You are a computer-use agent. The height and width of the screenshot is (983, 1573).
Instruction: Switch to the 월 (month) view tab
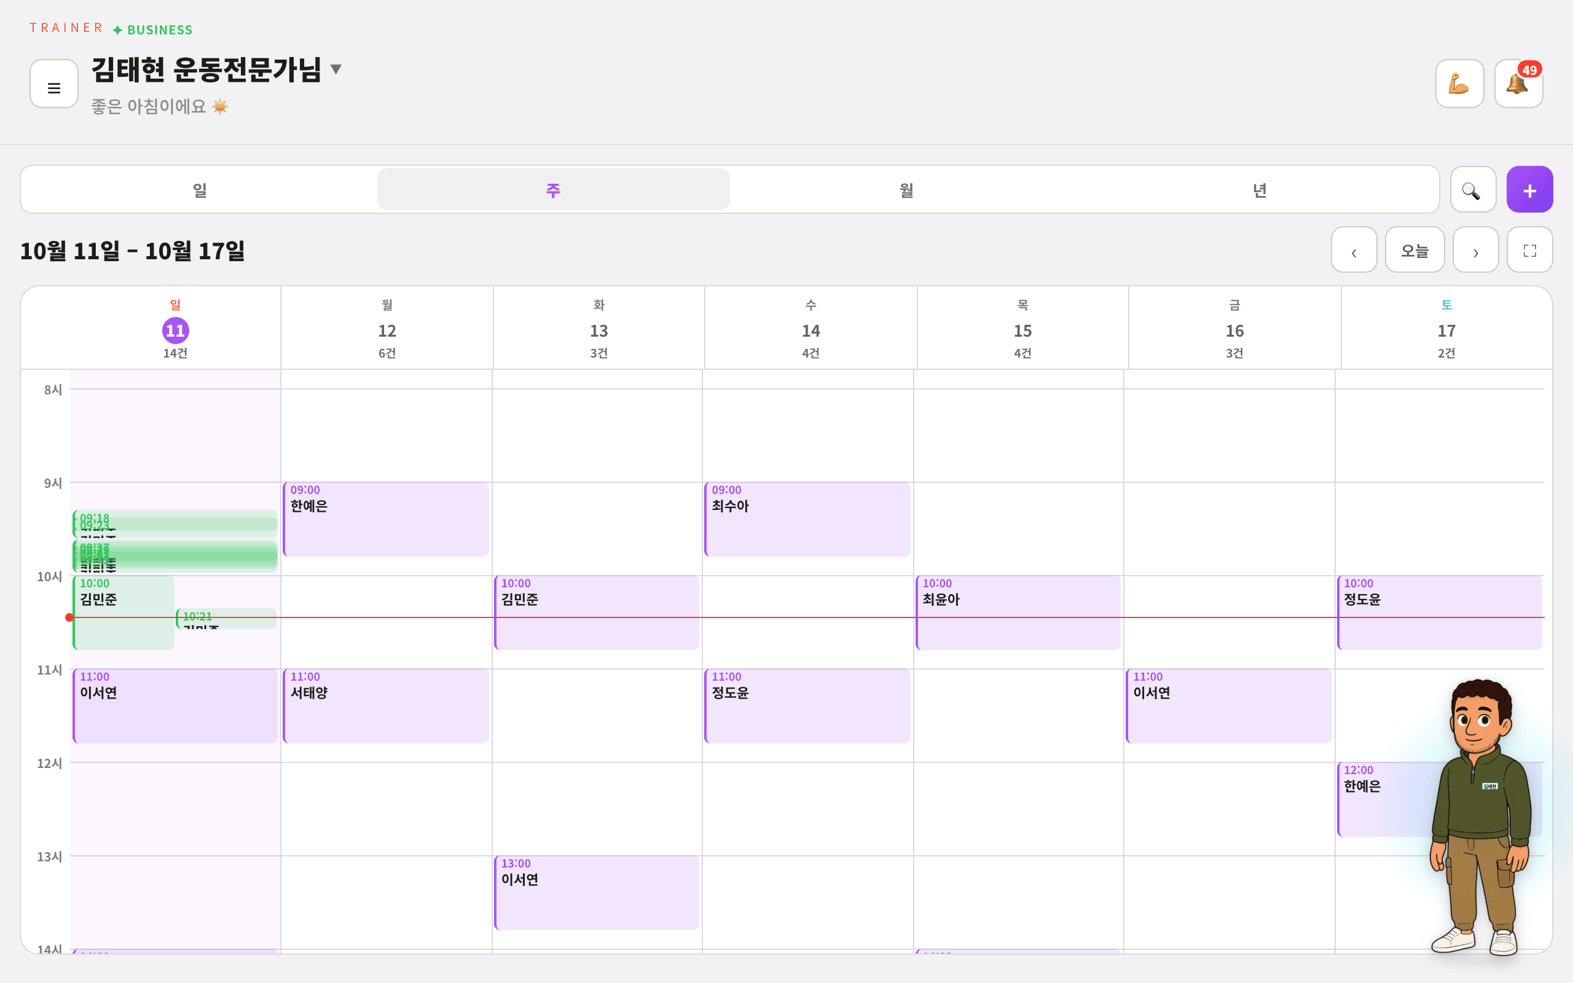coord(906,190)
